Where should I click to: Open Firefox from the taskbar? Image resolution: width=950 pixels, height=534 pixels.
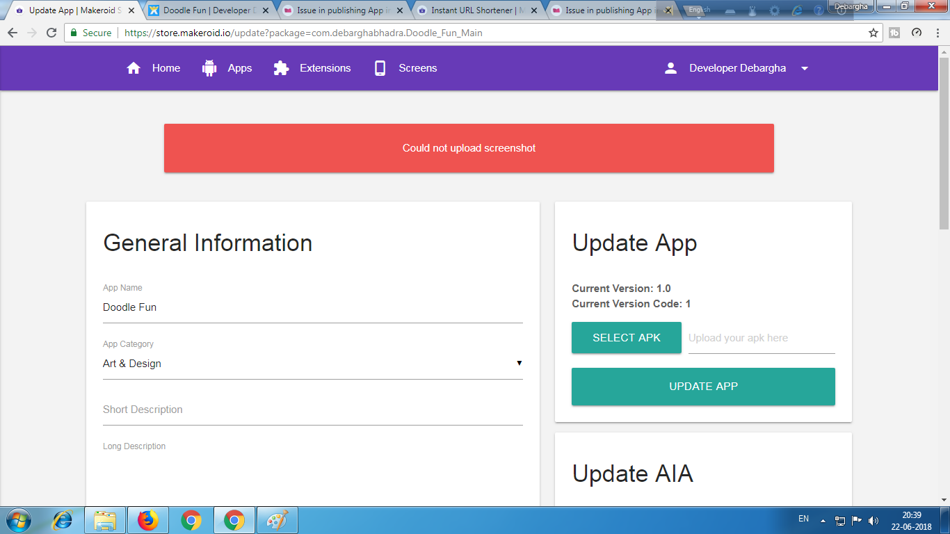[x=147, y=520]
